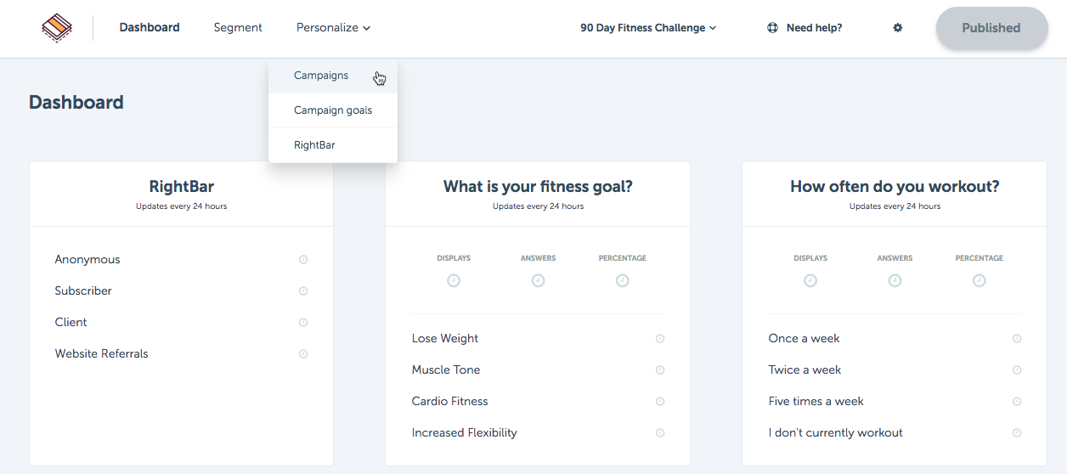Click clock icon under workout PERCENTAGE
Screen dimensions: 1067x474
pyautogui.click(x=979, y=280)
